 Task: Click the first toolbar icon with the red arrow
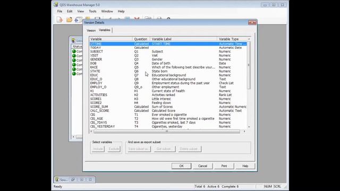pos(59,20)
